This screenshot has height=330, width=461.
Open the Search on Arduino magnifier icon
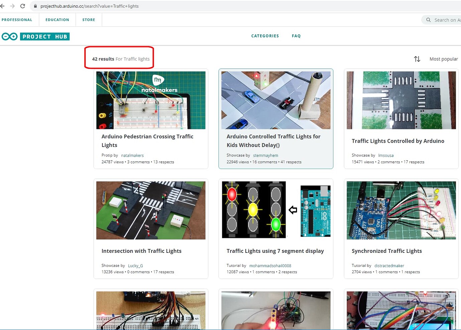tap(428, 20)
